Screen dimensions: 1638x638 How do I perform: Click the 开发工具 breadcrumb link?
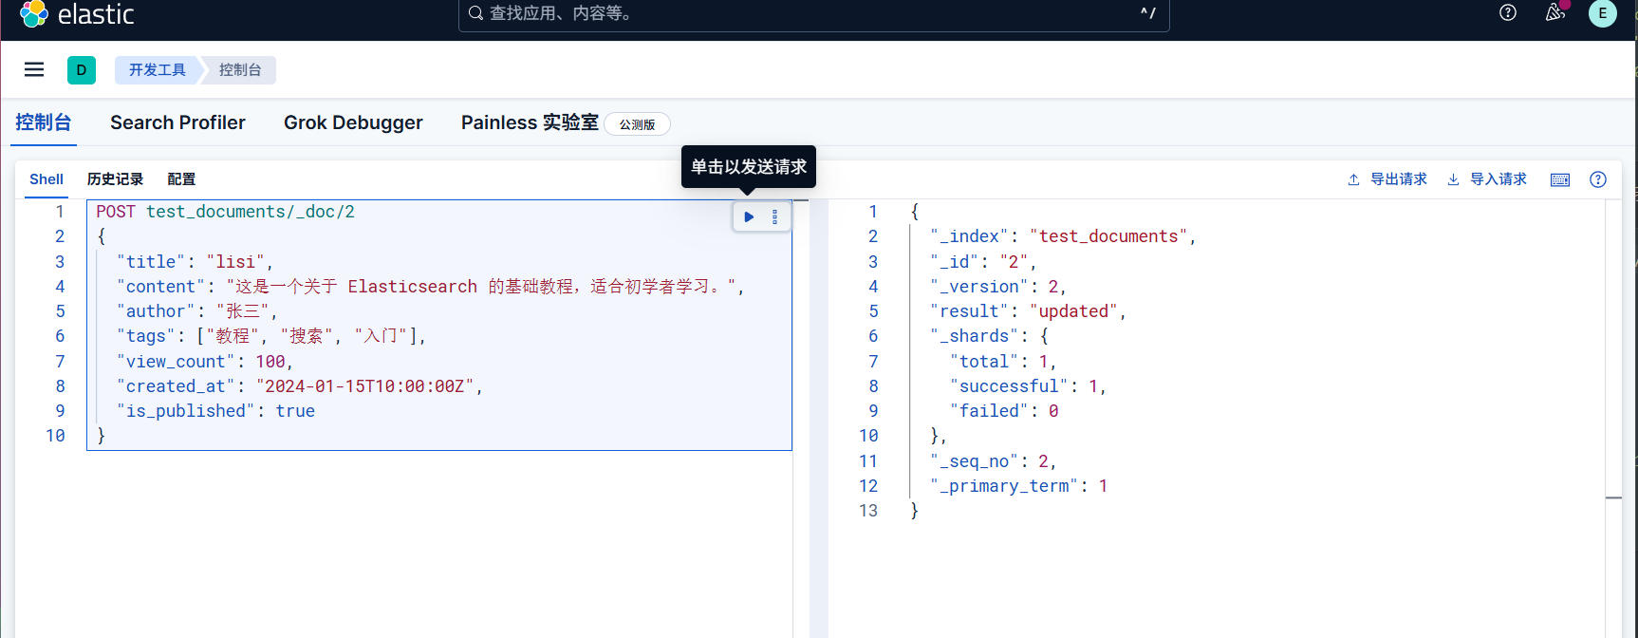coord(158,69)
